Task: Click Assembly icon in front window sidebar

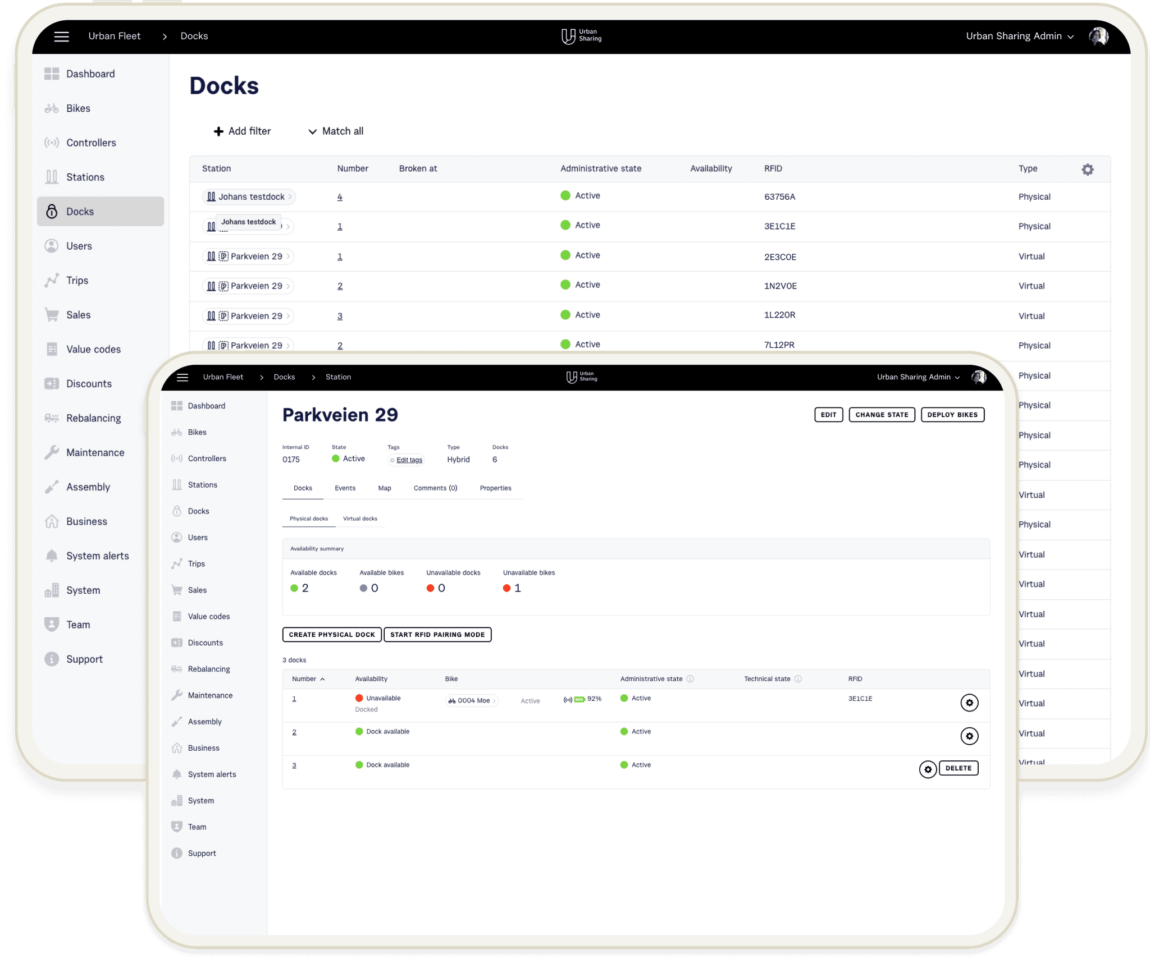Action: tap(177, 722)
